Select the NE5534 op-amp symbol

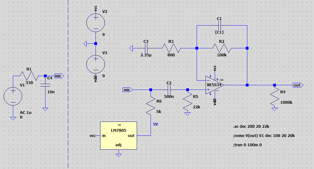coord(214,85)
